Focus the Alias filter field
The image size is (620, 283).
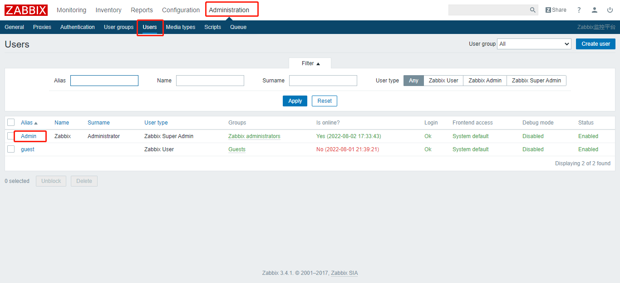click(x=104, y=81)
